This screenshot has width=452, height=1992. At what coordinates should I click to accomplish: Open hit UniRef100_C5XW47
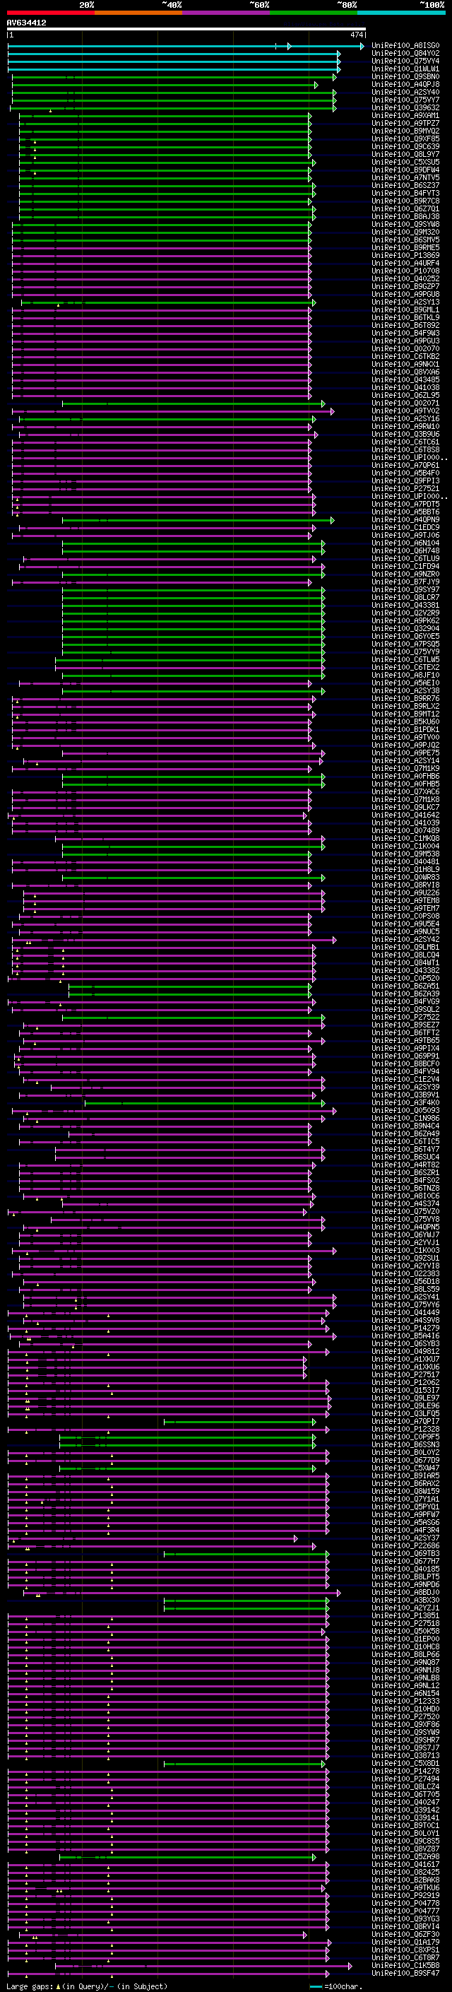tap(405, 1468)
